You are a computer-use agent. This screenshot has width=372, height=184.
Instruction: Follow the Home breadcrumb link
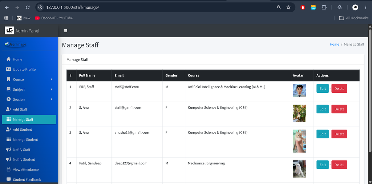[x=334, y=44]
